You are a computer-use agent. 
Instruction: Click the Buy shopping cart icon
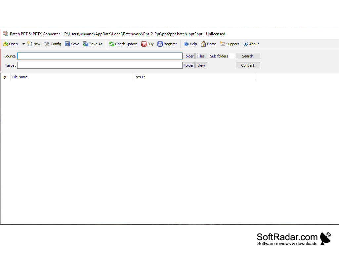144,44
